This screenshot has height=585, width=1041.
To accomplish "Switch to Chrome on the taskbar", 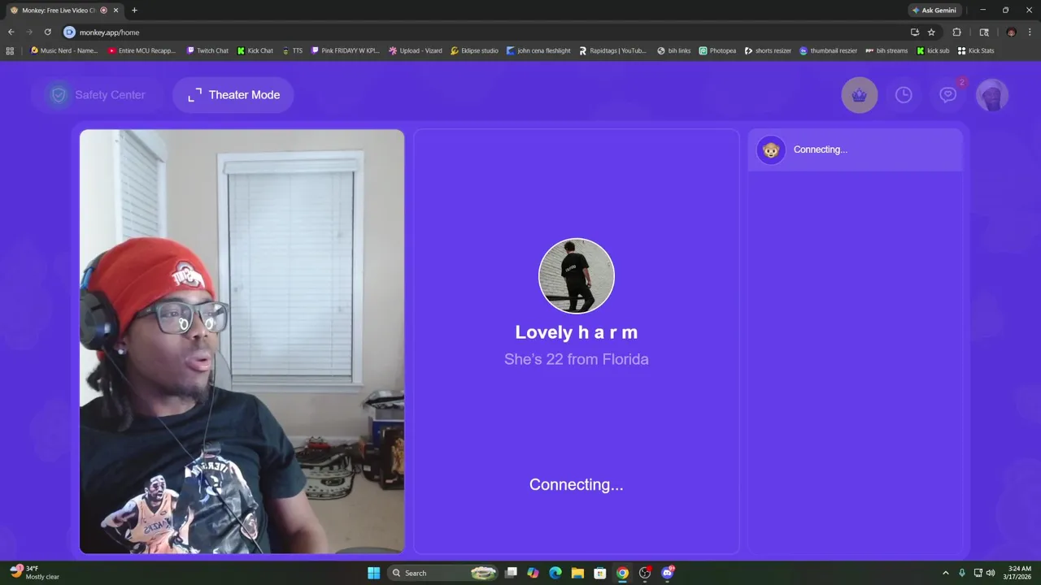I will click(x=622, y=573).
